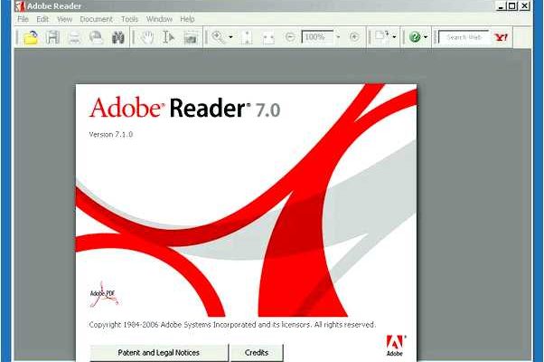Click the Patent and Legal Notices button

(x=159, y=353)
